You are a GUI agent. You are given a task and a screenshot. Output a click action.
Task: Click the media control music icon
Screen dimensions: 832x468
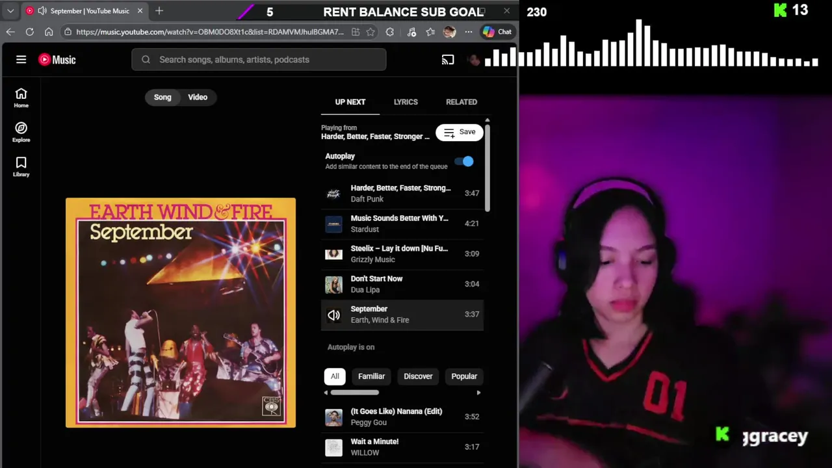click(x=411, y=32)
